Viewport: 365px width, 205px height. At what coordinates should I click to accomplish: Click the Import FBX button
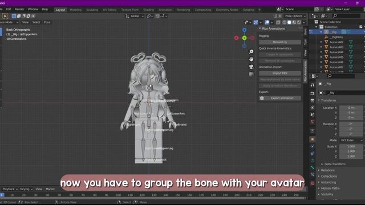coord(280,73)
